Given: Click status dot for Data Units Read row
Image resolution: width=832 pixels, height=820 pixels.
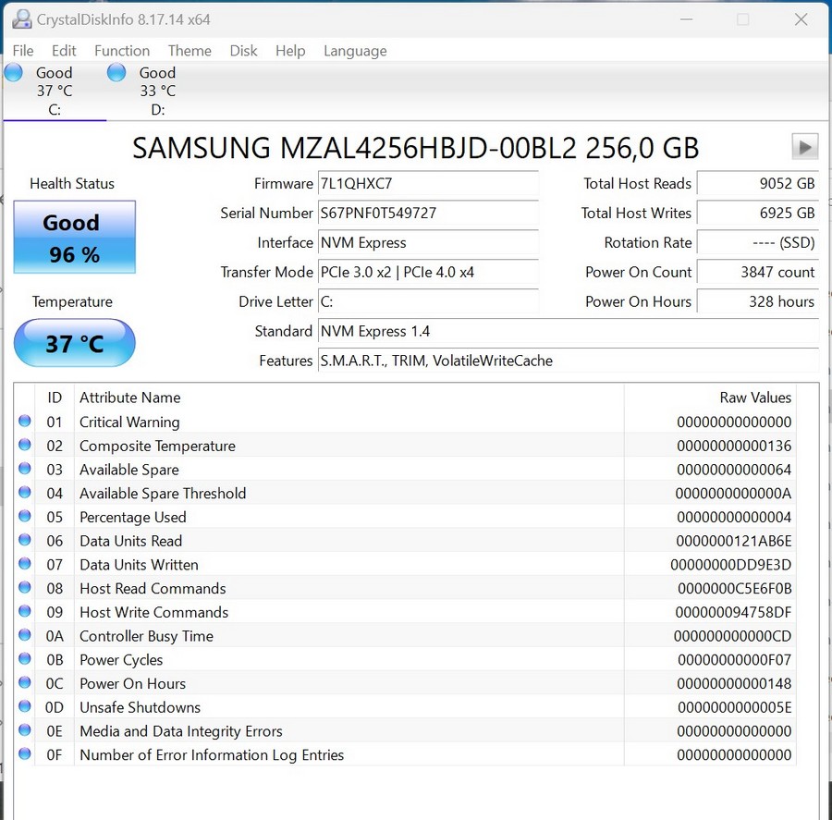Looking at the screenshot, I should pos(24,540).
